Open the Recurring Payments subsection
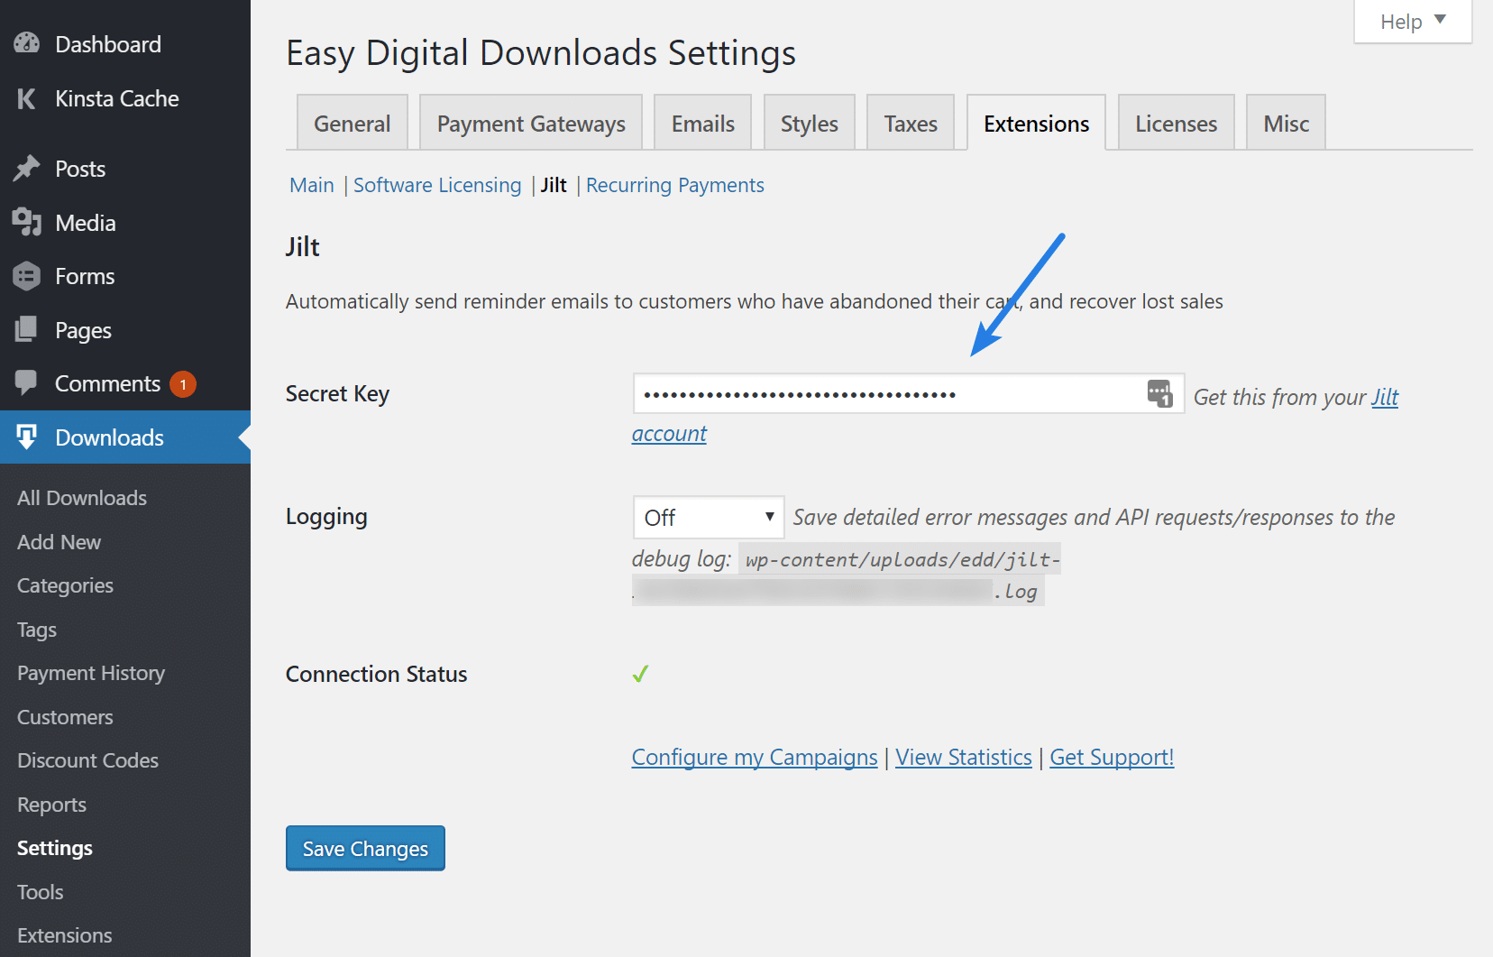1493x957 pixels. coord(675,185)
